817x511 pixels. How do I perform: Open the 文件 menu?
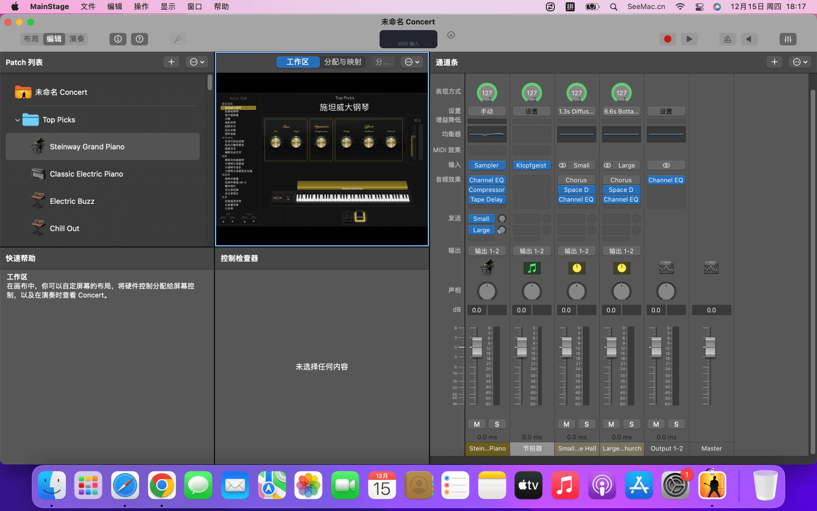pyautogui.click(x=88, y=7)
